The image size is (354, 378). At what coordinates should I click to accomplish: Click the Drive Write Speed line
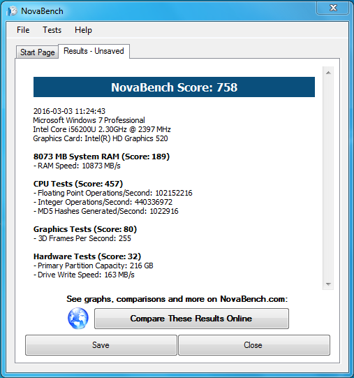[84, 275]
